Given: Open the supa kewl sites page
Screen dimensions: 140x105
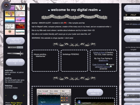Looking at the screenshot, I should pyautogui.click(x=132, y=85).
